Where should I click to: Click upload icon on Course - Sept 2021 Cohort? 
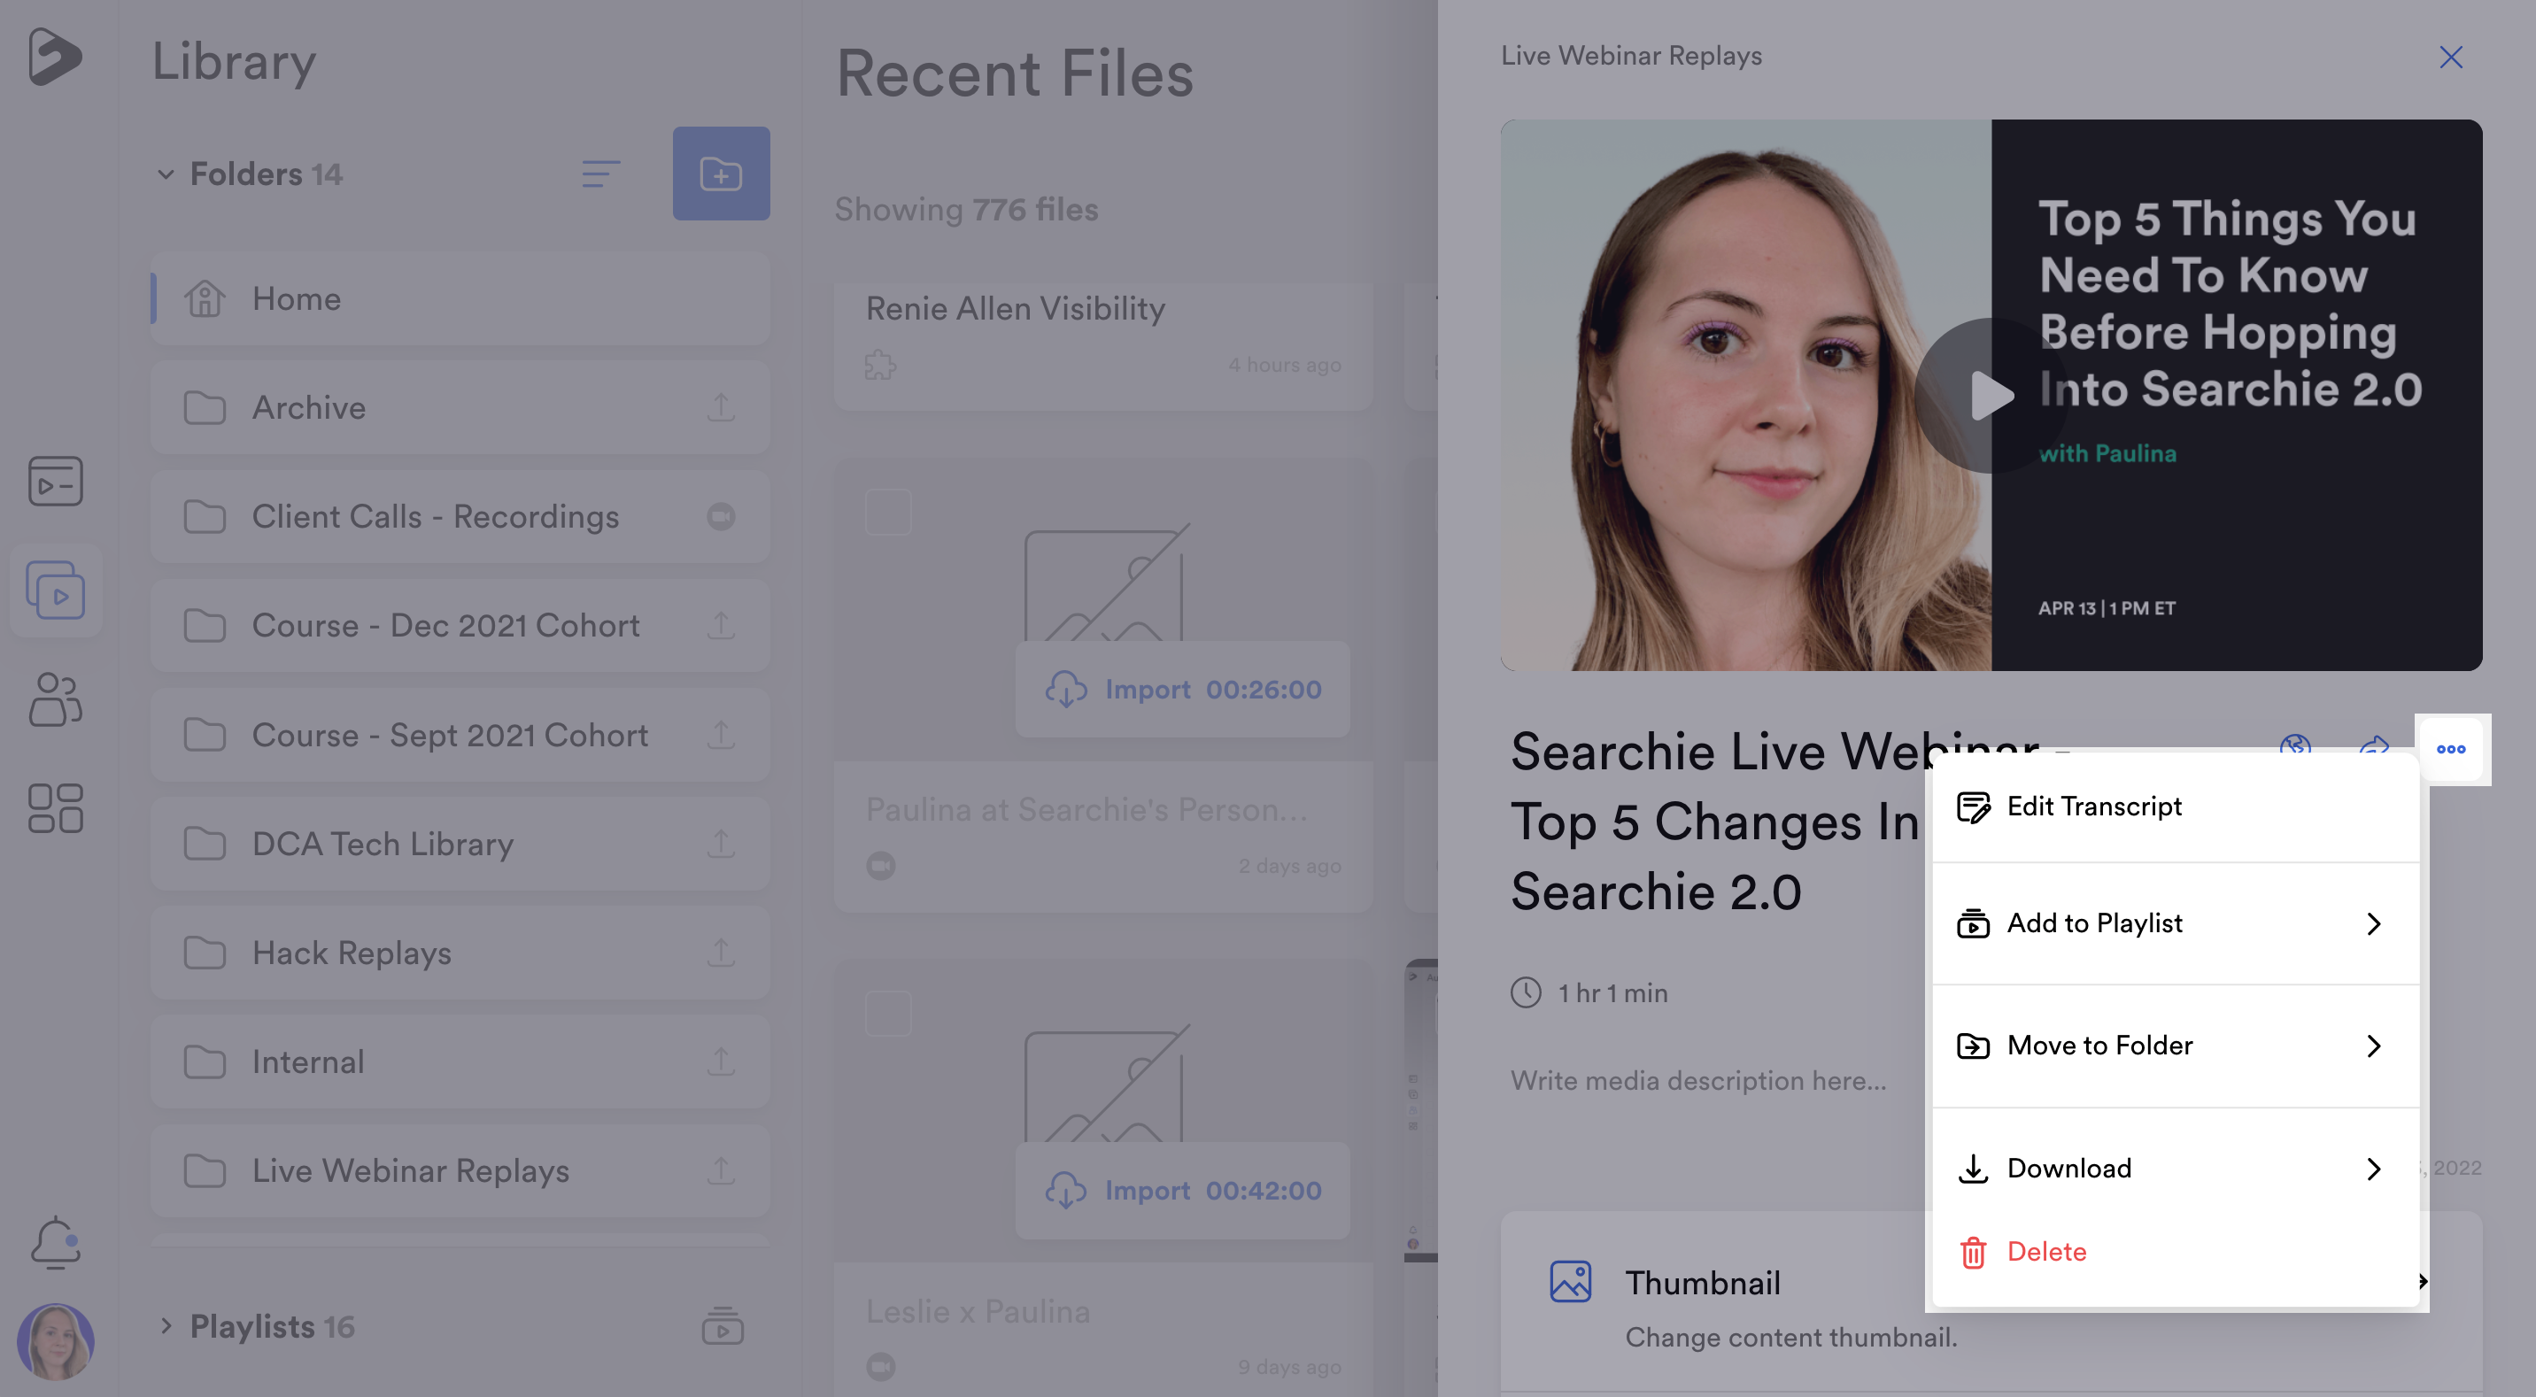tap(721, 735)
